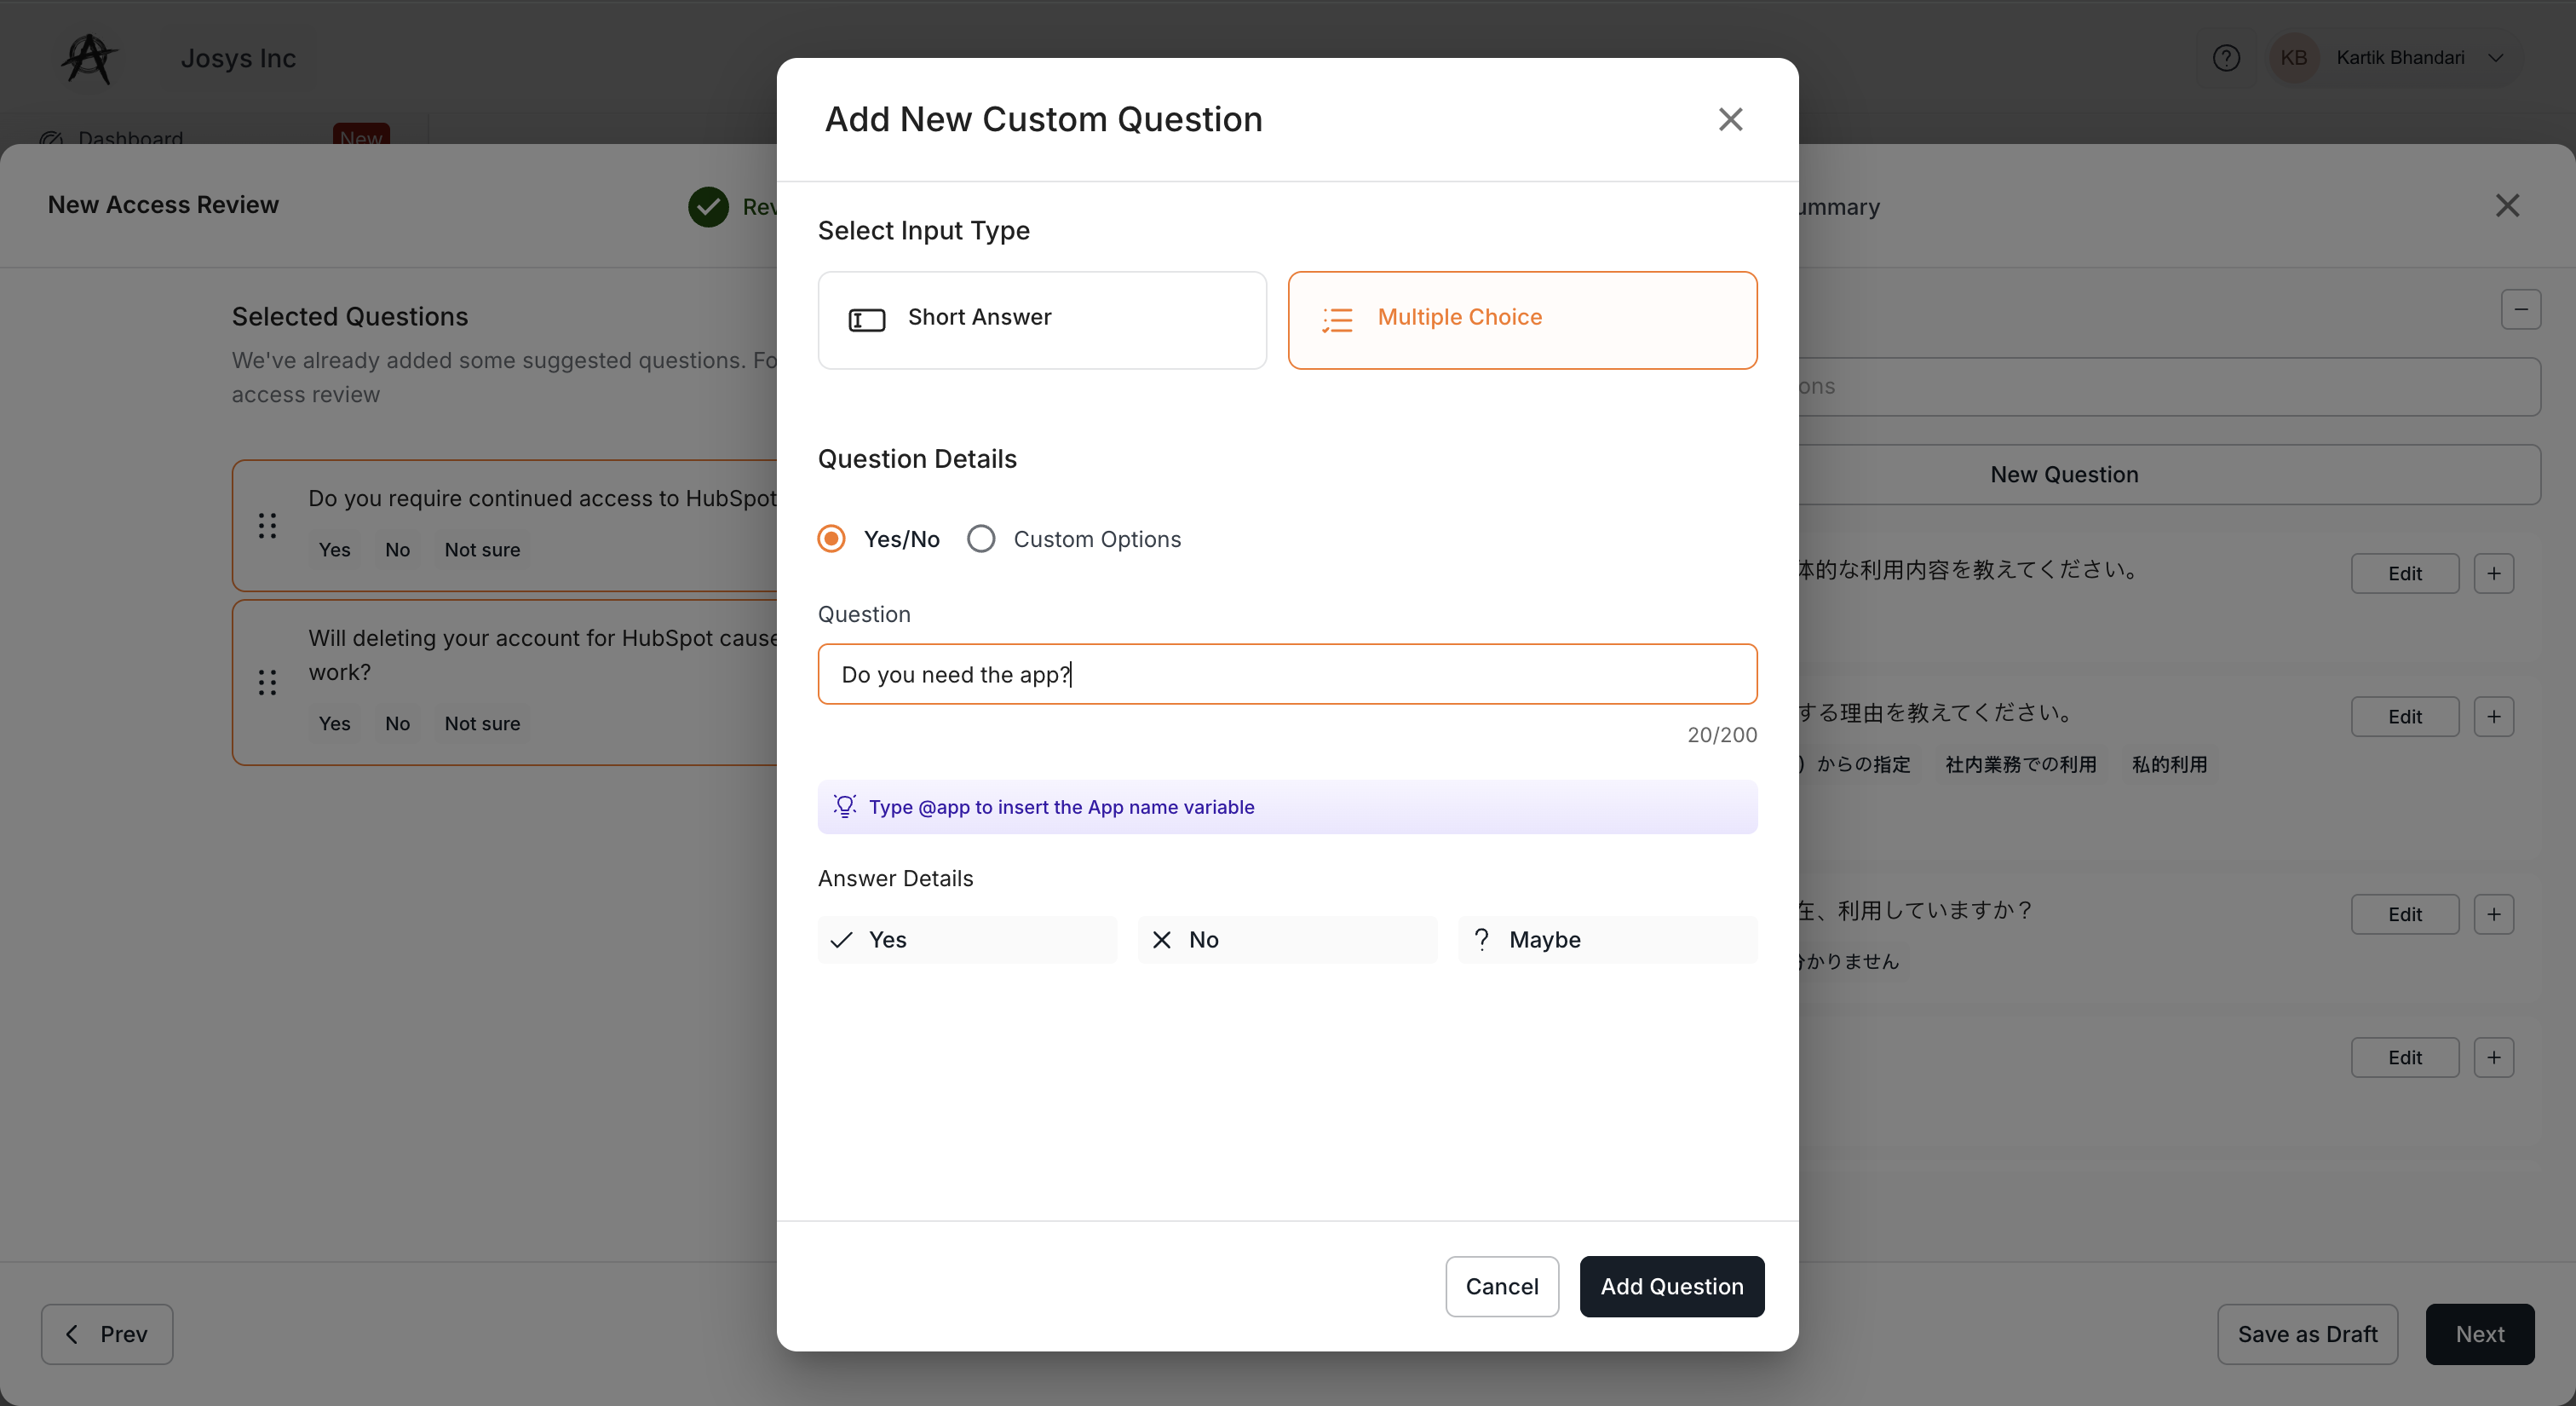Click the Maybe answer option
2576x1406 pixels.
(x=1607, y=939)
